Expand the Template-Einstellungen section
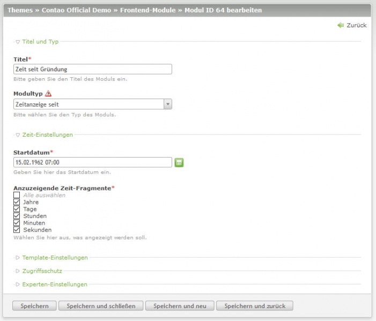The height and width of the screenshot is (321, 376). click(x=55, y=258)
